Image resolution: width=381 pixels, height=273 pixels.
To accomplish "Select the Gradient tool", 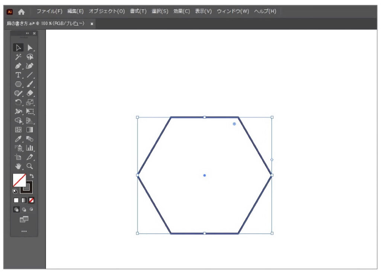I will coord(30,130).
